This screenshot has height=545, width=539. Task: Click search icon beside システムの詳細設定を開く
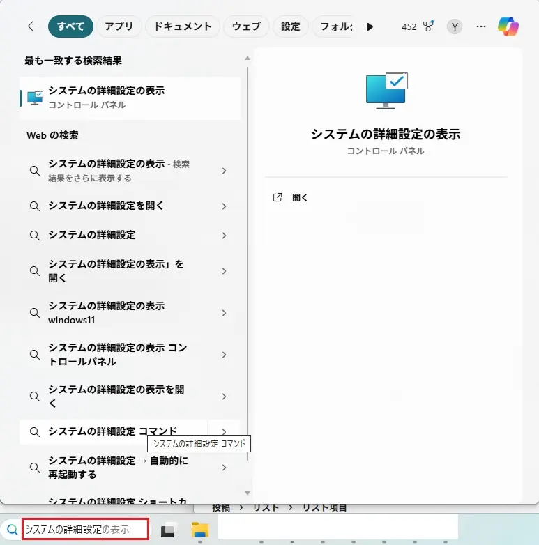[x=34, y=206]
